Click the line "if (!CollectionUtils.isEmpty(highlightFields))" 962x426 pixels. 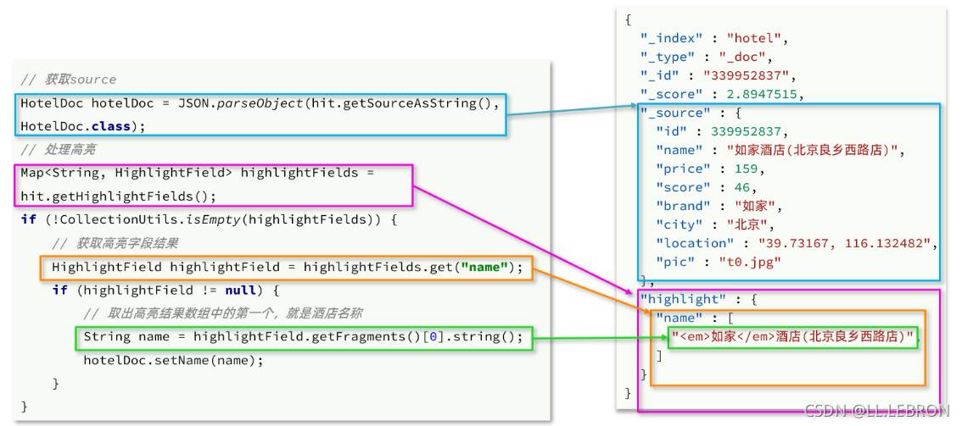tap(209, 219)
